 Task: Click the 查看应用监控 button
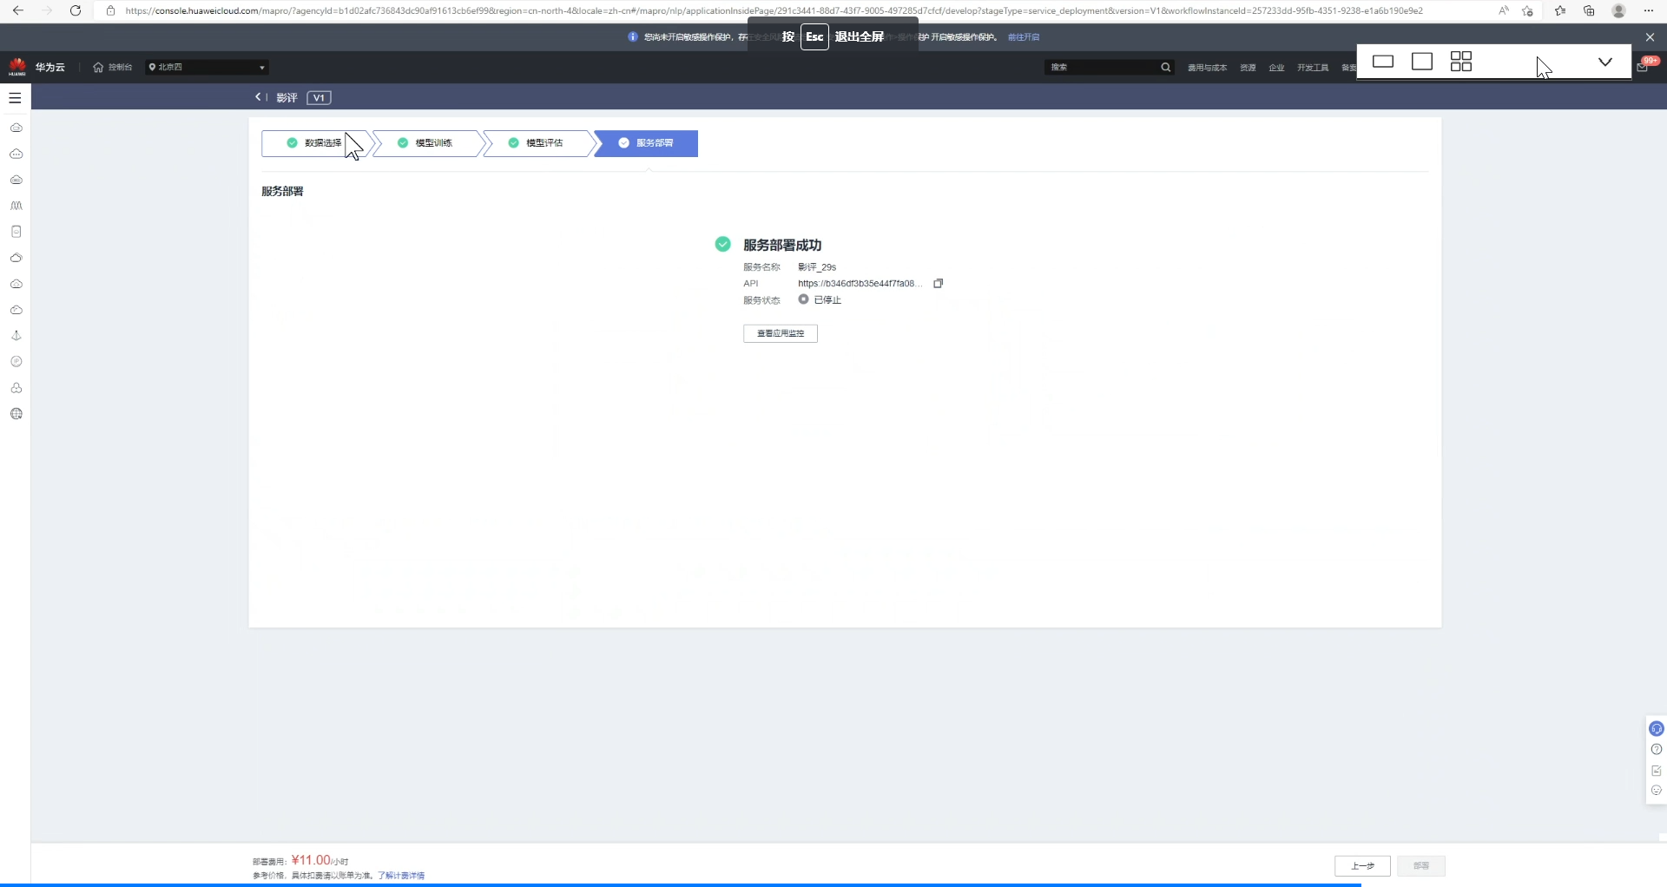click(781, 333)
